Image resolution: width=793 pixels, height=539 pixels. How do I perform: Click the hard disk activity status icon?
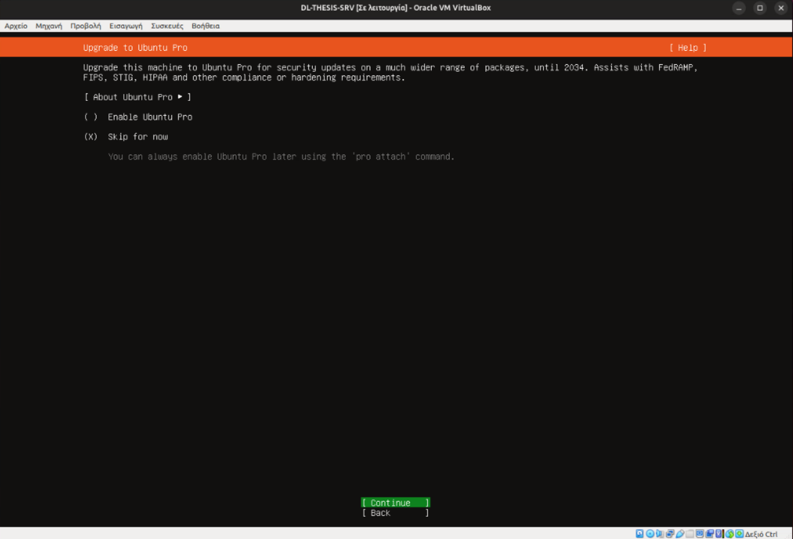tap(639, 533)
